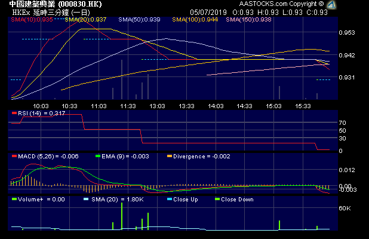Image resolution: width=369 pixels, height=239 pixels.
Task: Click the 10:33 time axis label
Action: click(x=69, y=106)
